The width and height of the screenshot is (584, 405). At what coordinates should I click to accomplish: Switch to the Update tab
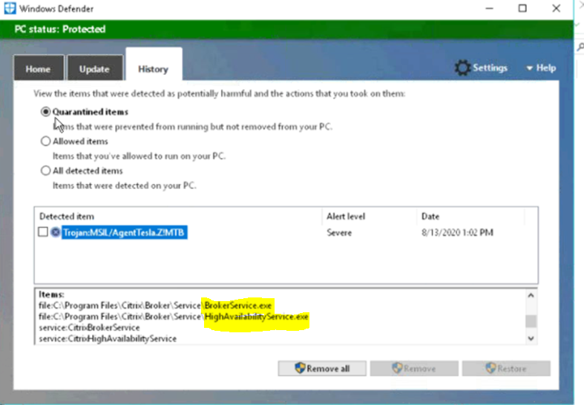(x=94, y=67)
